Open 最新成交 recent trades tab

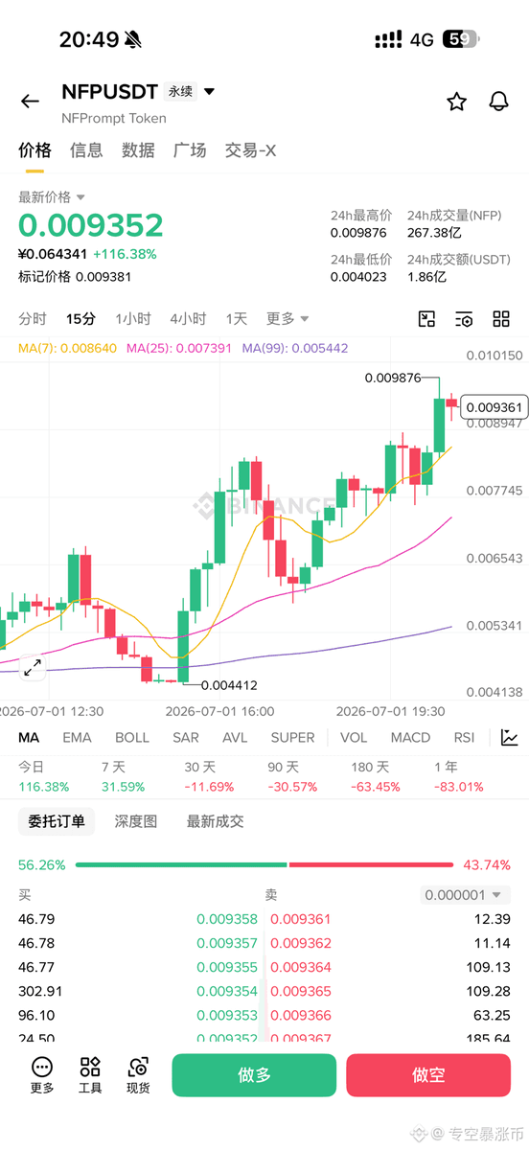click(216, 821)
